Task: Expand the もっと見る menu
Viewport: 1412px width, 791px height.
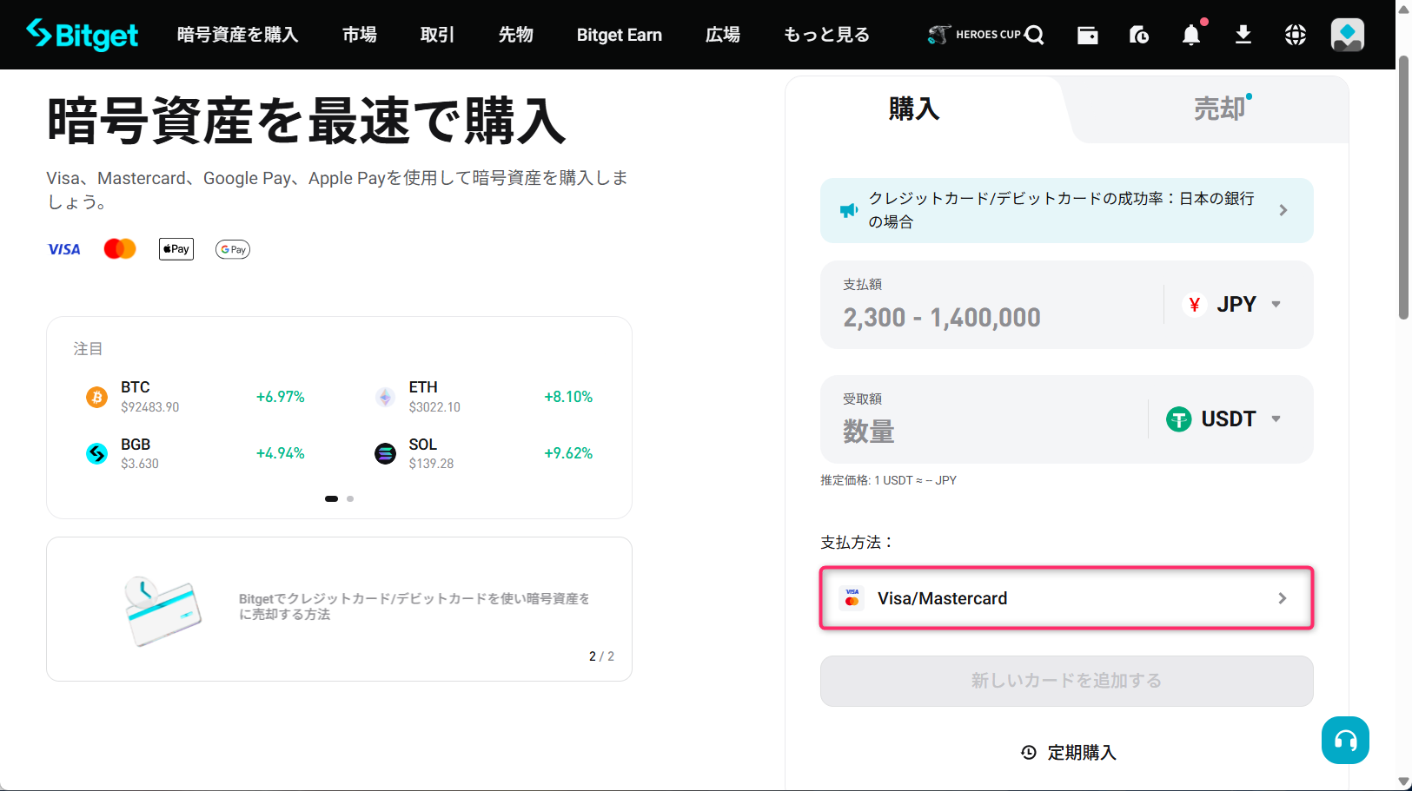Action: [825, 35]
